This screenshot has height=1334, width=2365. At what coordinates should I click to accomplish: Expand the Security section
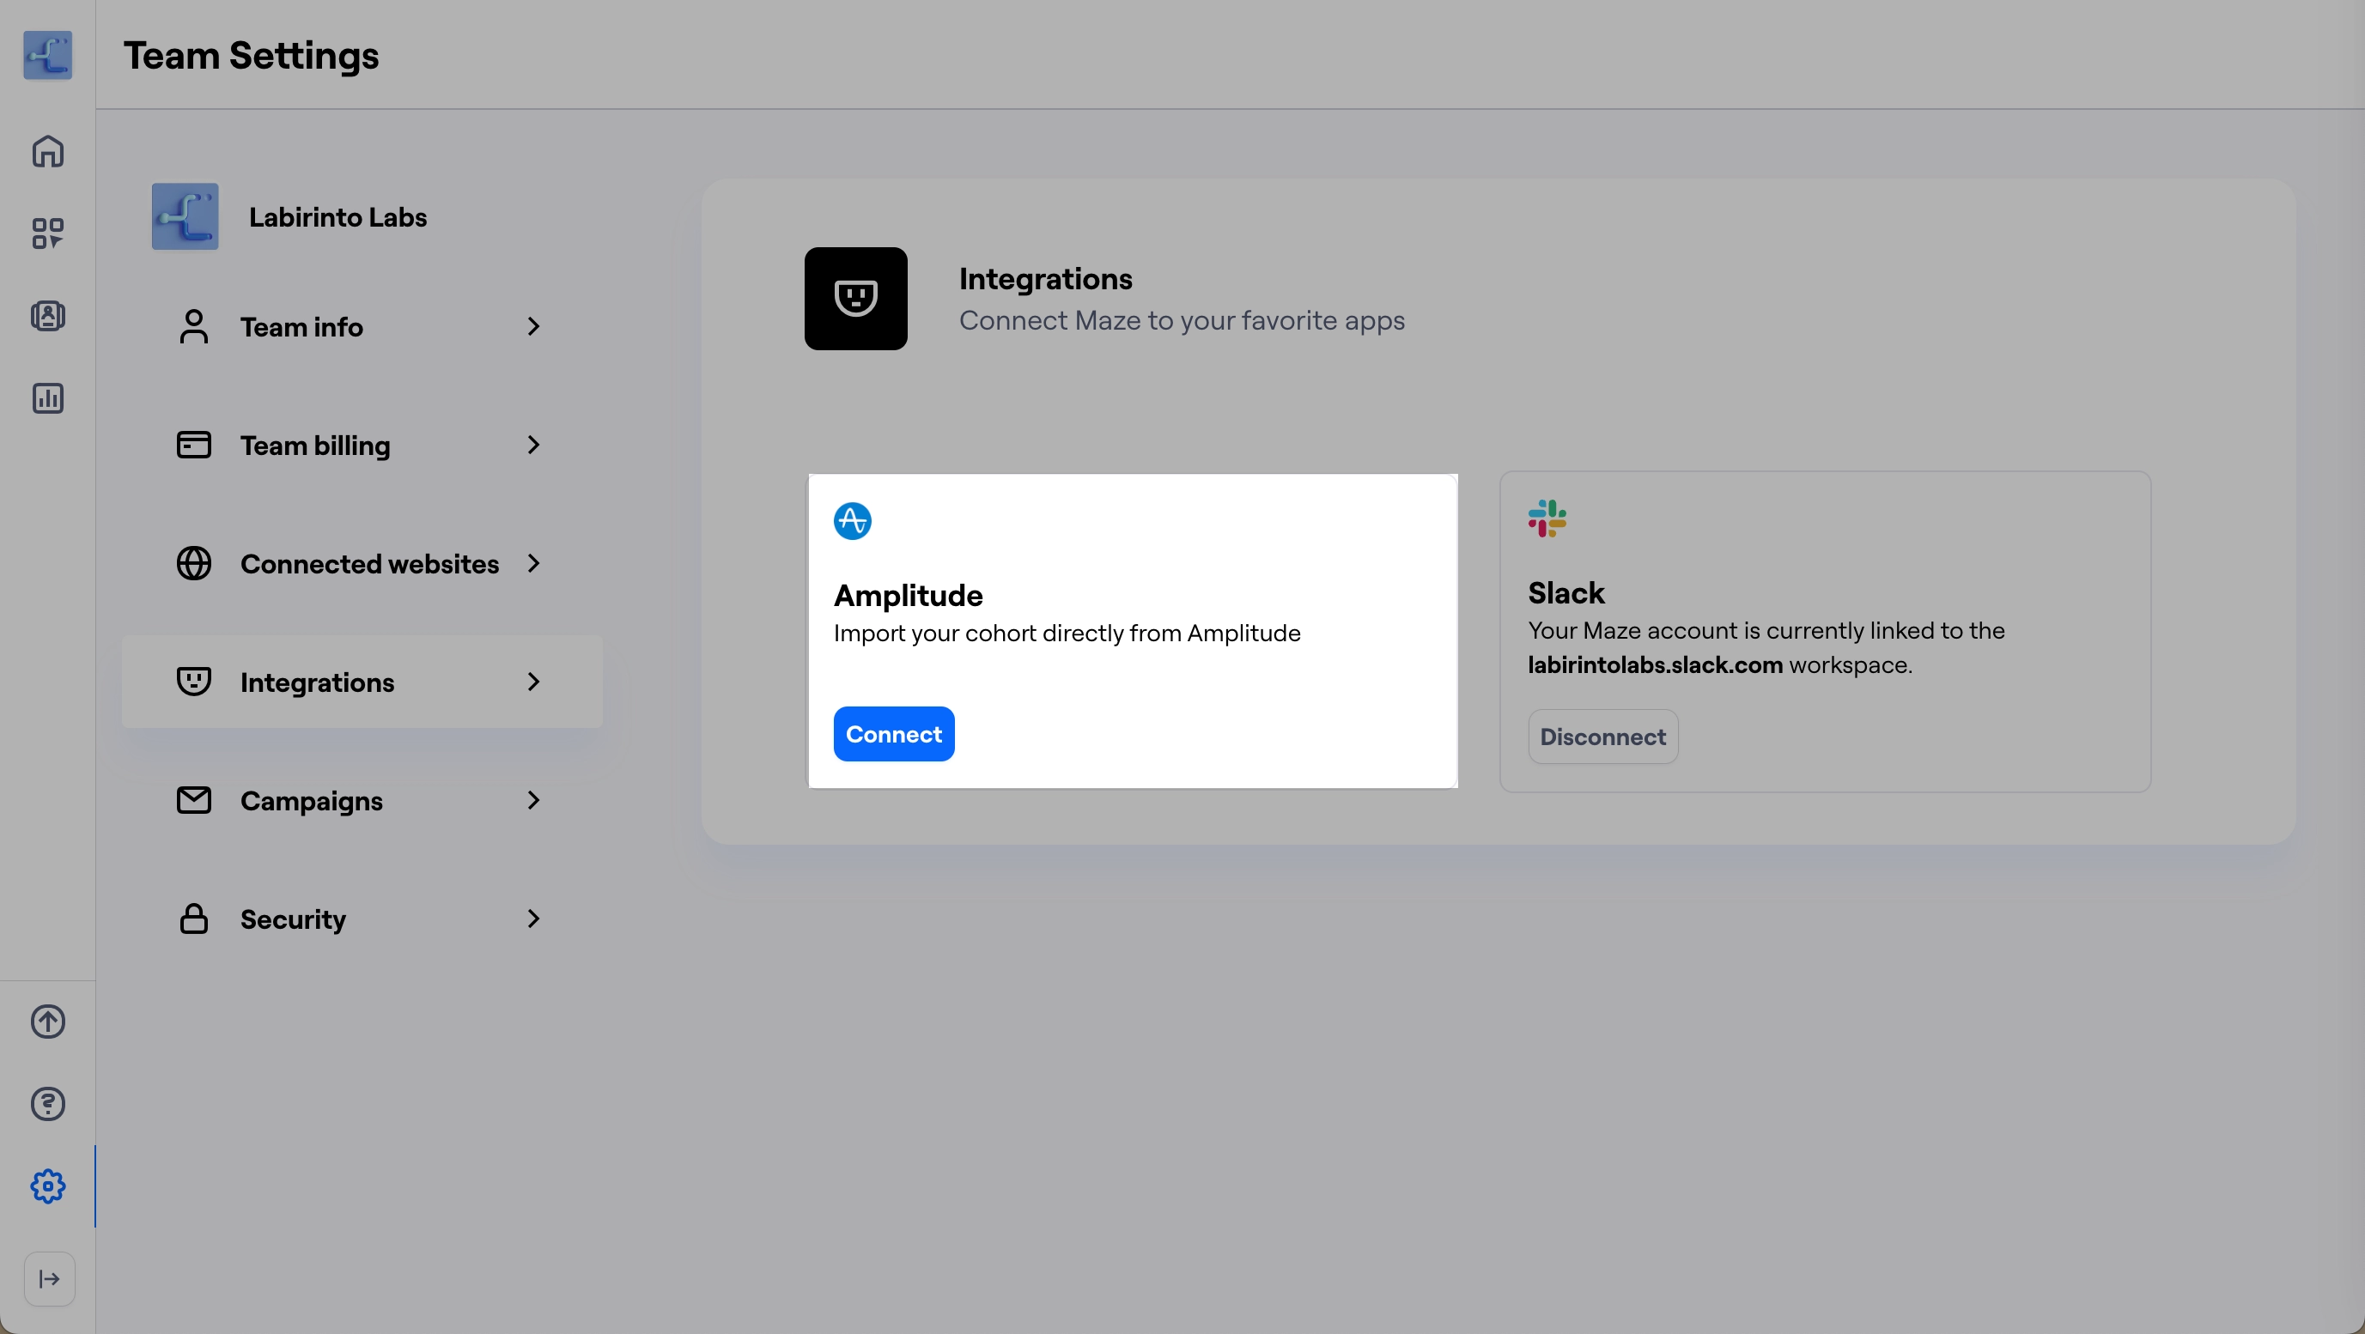362,919
